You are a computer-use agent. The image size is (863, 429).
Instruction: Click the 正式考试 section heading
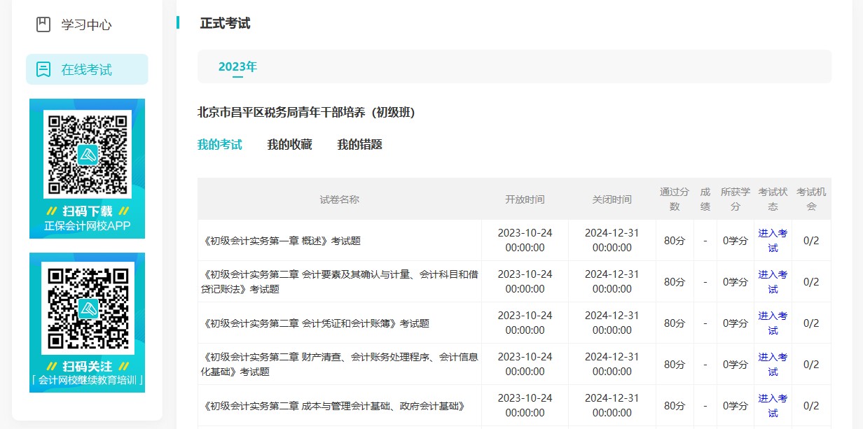click(225, 23)
